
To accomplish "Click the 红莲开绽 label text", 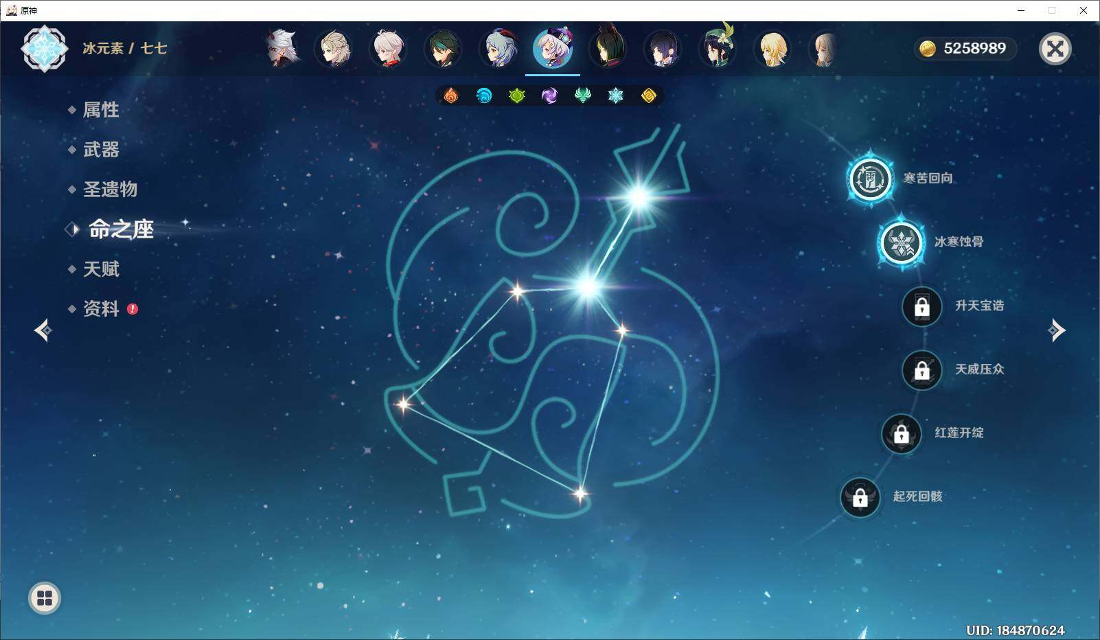I will coord(959,433).
